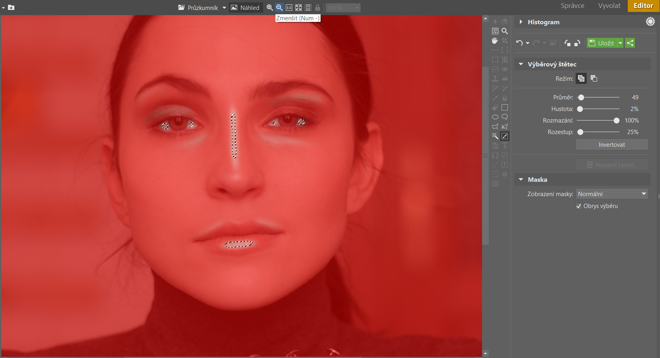Click the Průměr value 49
This screenshot has width=660, height=358.
tap(635, 97)
